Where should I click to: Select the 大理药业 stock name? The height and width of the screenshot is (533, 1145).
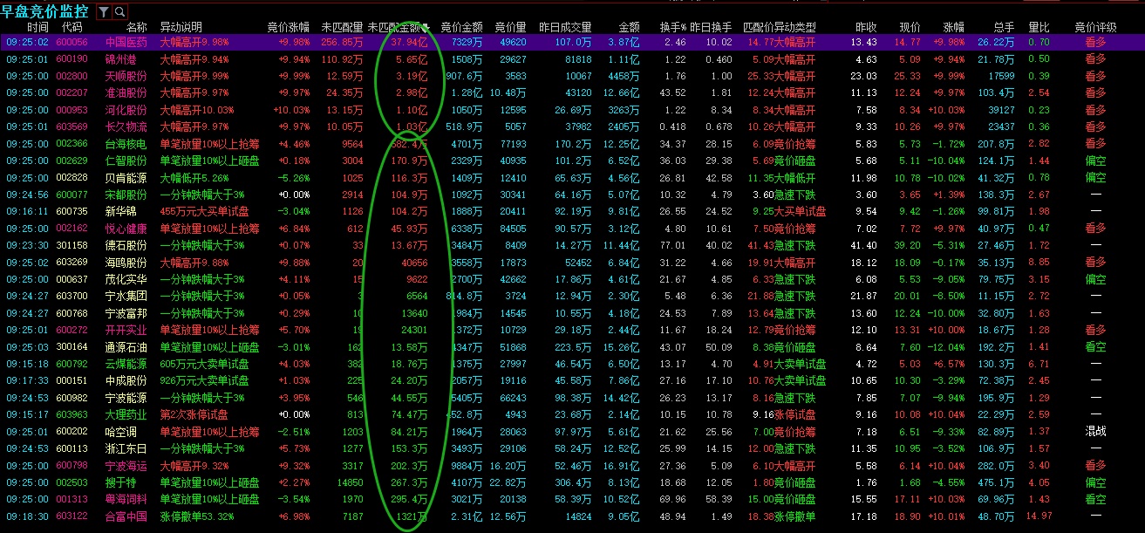tap(126, 414)
